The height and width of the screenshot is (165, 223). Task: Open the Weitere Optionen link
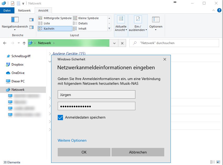tap(72, 140)
